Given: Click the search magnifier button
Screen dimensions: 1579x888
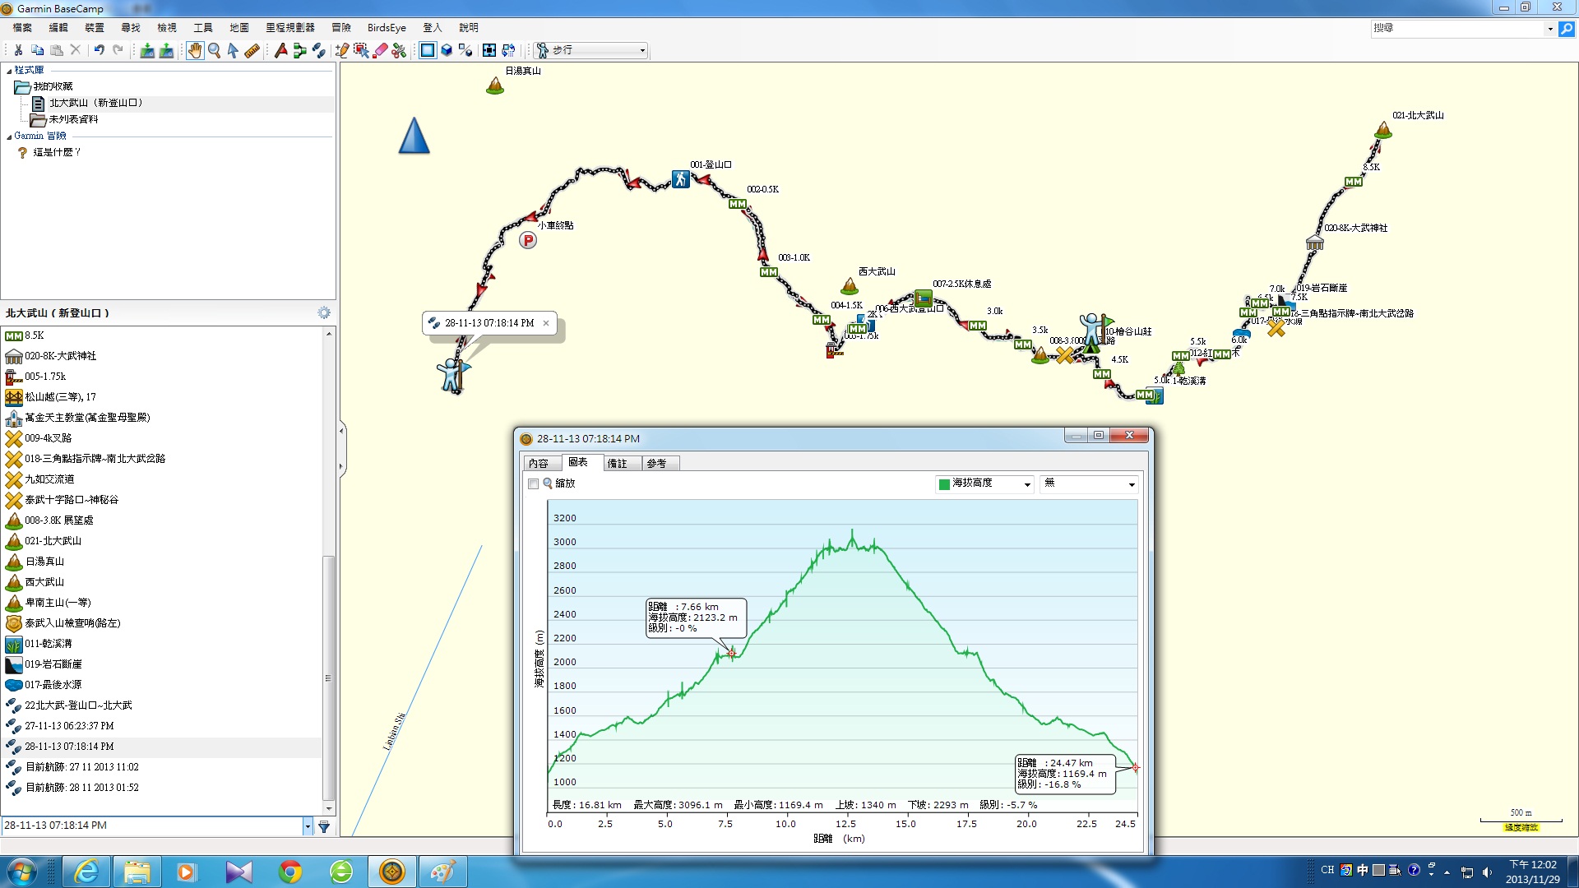Looking at the screenshot, I should click(x=1567, y=29).
